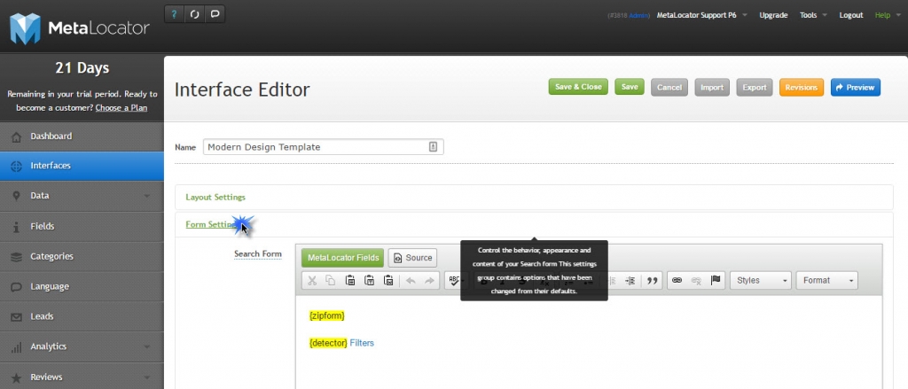Click the {detector} tag in editor
Screen dimensions: 908x389
coord(328,343)
